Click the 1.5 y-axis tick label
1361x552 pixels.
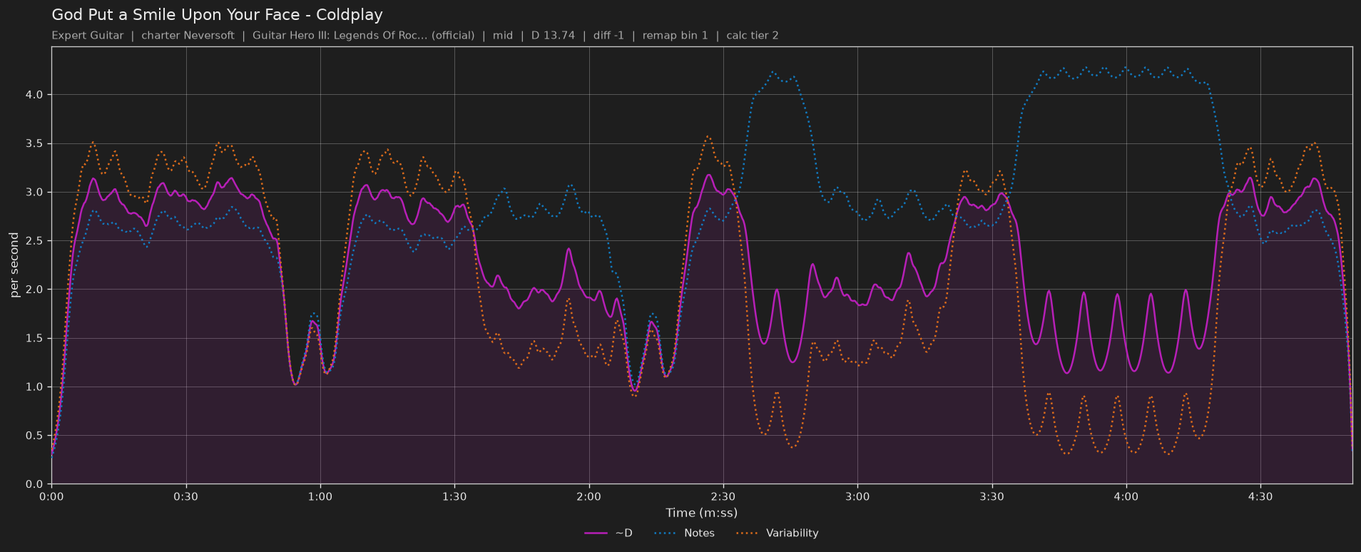(34, 338)
